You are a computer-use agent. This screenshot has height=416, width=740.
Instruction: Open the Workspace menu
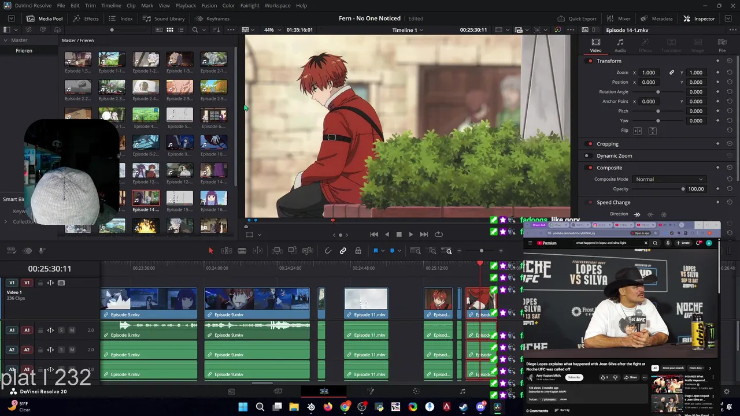point(277,5)
